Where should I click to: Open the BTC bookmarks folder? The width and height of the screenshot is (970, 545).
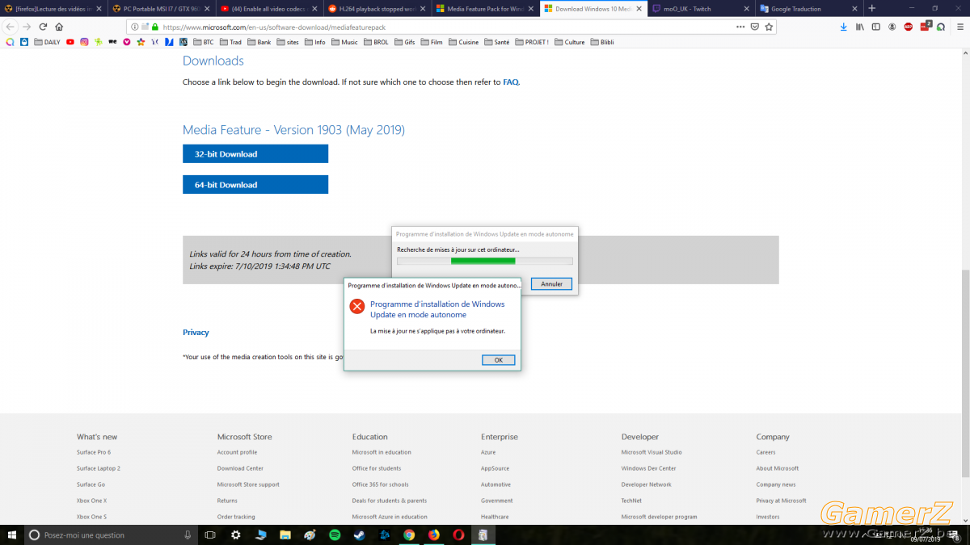(x=204, y=42)
